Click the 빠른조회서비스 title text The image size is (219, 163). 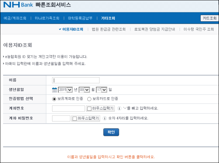point(53,5)
